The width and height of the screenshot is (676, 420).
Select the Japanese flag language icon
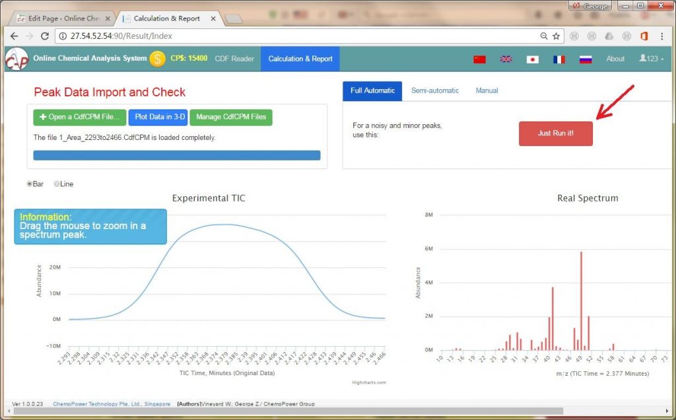532,59
